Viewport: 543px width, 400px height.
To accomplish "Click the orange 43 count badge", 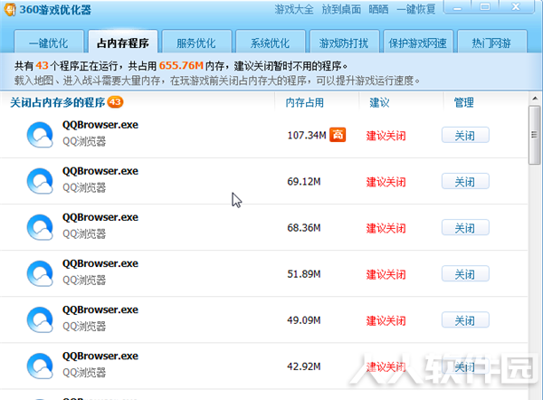I will click(115, 102).
